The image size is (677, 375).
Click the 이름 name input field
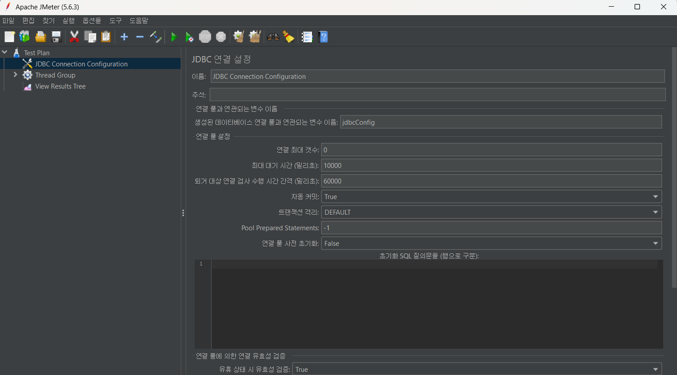point(437,76)
